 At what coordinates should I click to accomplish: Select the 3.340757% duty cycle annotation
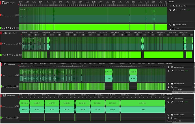coord(52,103)
